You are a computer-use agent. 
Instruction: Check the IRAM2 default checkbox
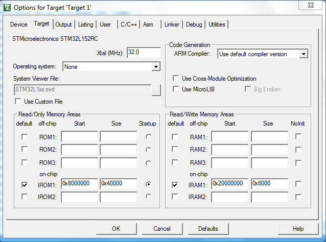point(175,197)
